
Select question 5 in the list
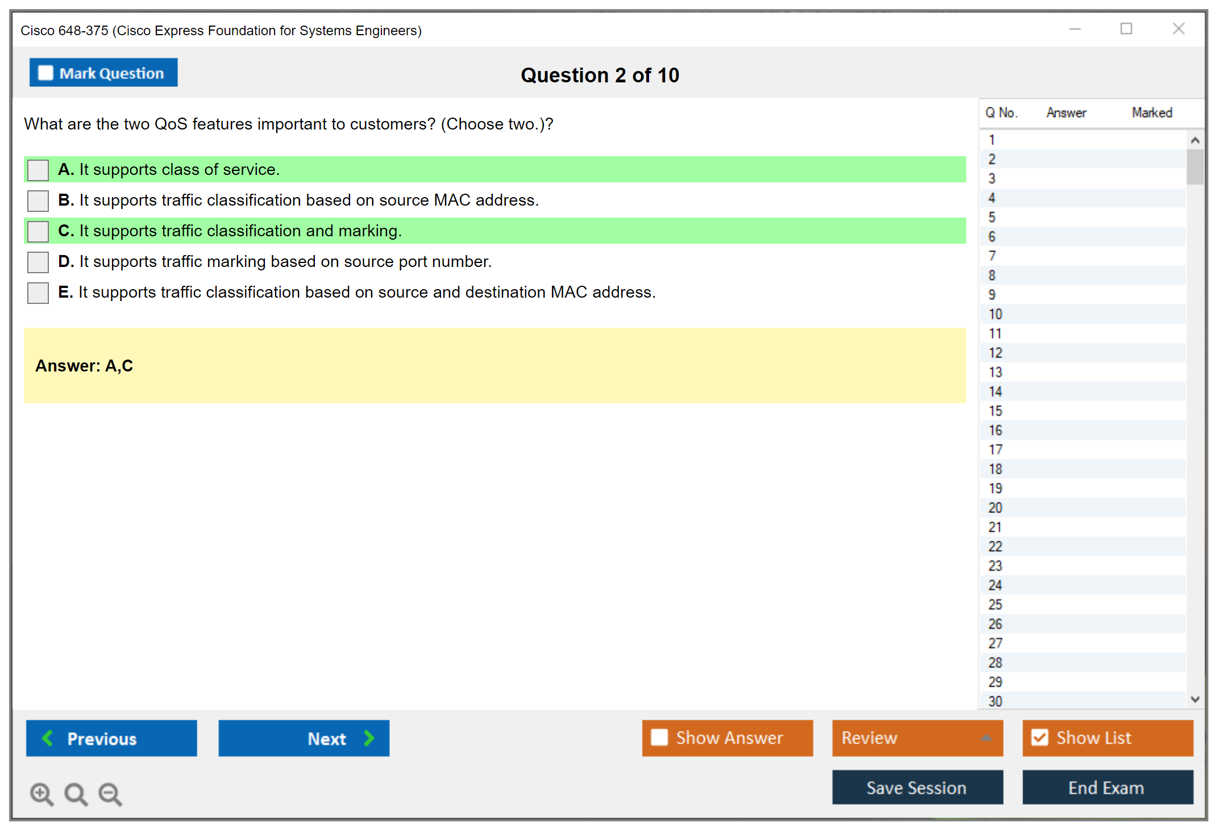pos(992,218)
